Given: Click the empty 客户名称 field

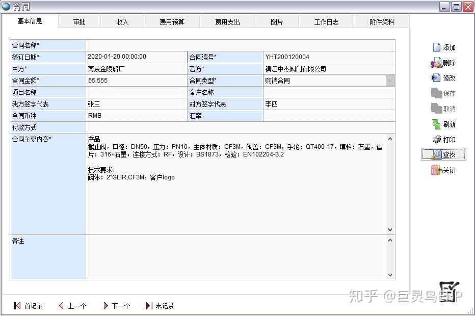Looking at the screenshot, I should coord(329,92).
